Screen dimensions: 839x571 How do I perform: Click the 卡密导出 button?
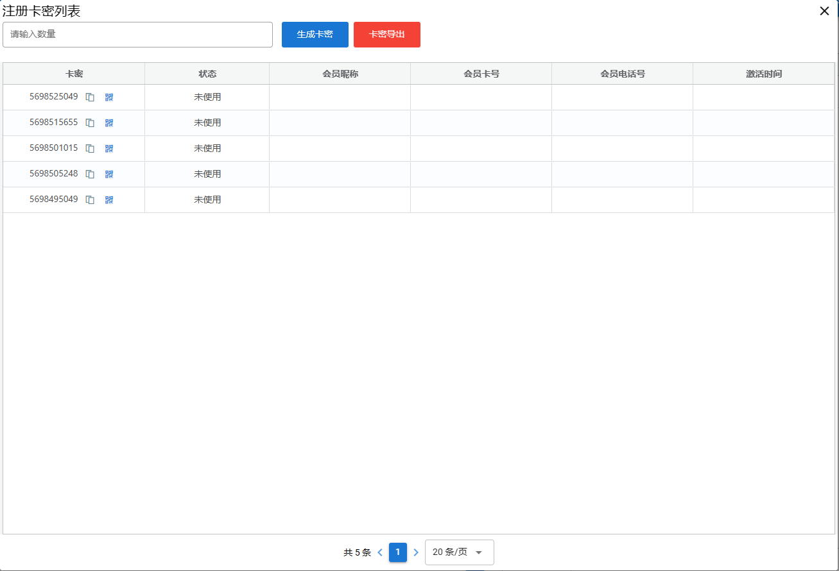(x=387, y=35)
